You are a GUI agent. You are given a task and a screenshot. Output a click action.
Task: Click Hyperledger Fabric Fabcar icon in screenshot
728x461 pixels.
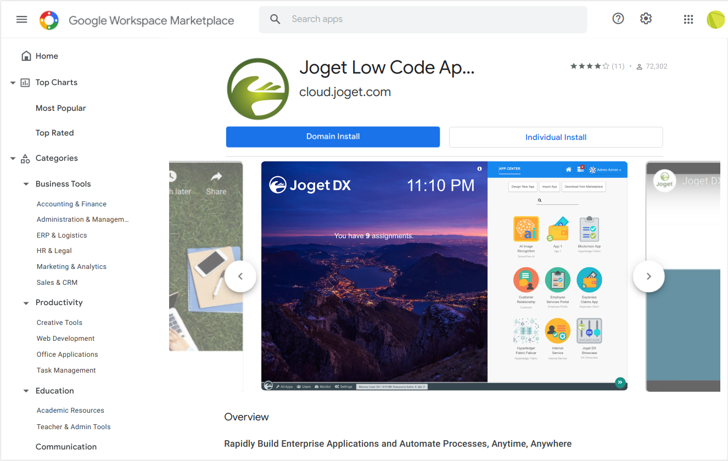(526, 331)
